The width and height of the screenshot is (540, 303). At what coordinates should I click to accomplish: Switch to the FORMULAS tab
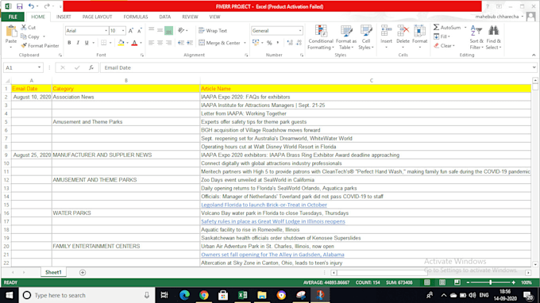(x=136, y=17)
